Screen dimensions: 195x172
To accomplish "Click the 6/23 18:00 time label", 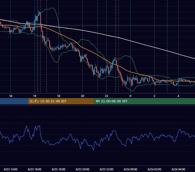I will click(58, 169).
